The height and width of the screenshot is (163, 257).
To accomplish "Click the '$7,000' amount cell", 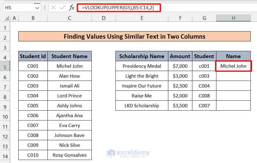I will 180,66.
